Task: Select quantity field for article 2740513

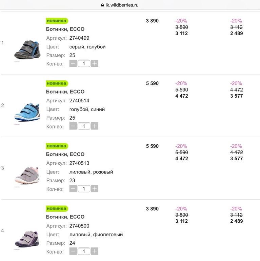Action: [84, 189]
